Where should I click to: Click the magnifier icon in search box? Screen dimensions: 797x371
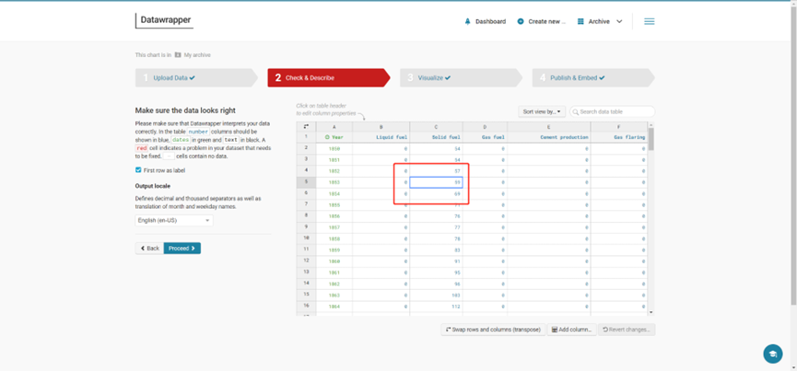click(576, 111)
